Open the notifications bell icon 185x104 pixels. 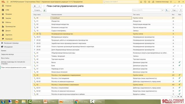[141, 2]
